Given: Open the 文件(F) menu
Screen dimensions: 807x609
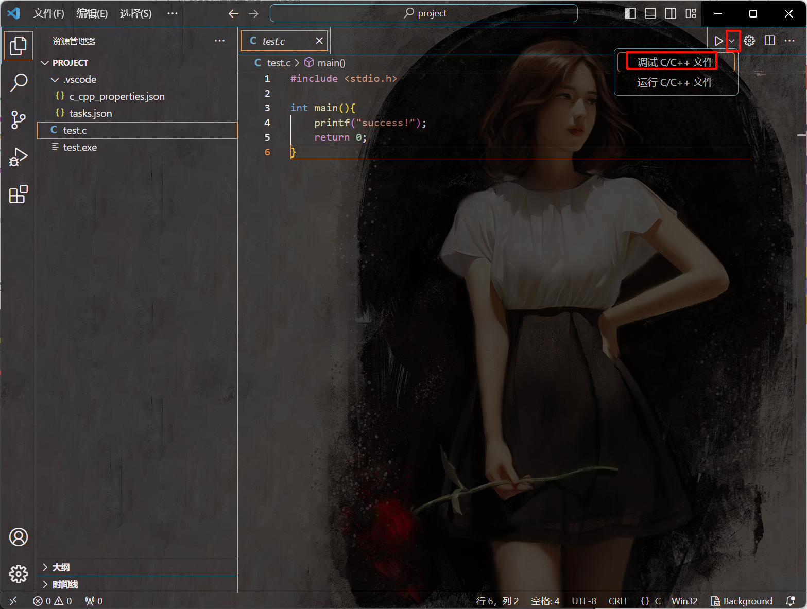Looking at the screenshot, I should [49, 13].
